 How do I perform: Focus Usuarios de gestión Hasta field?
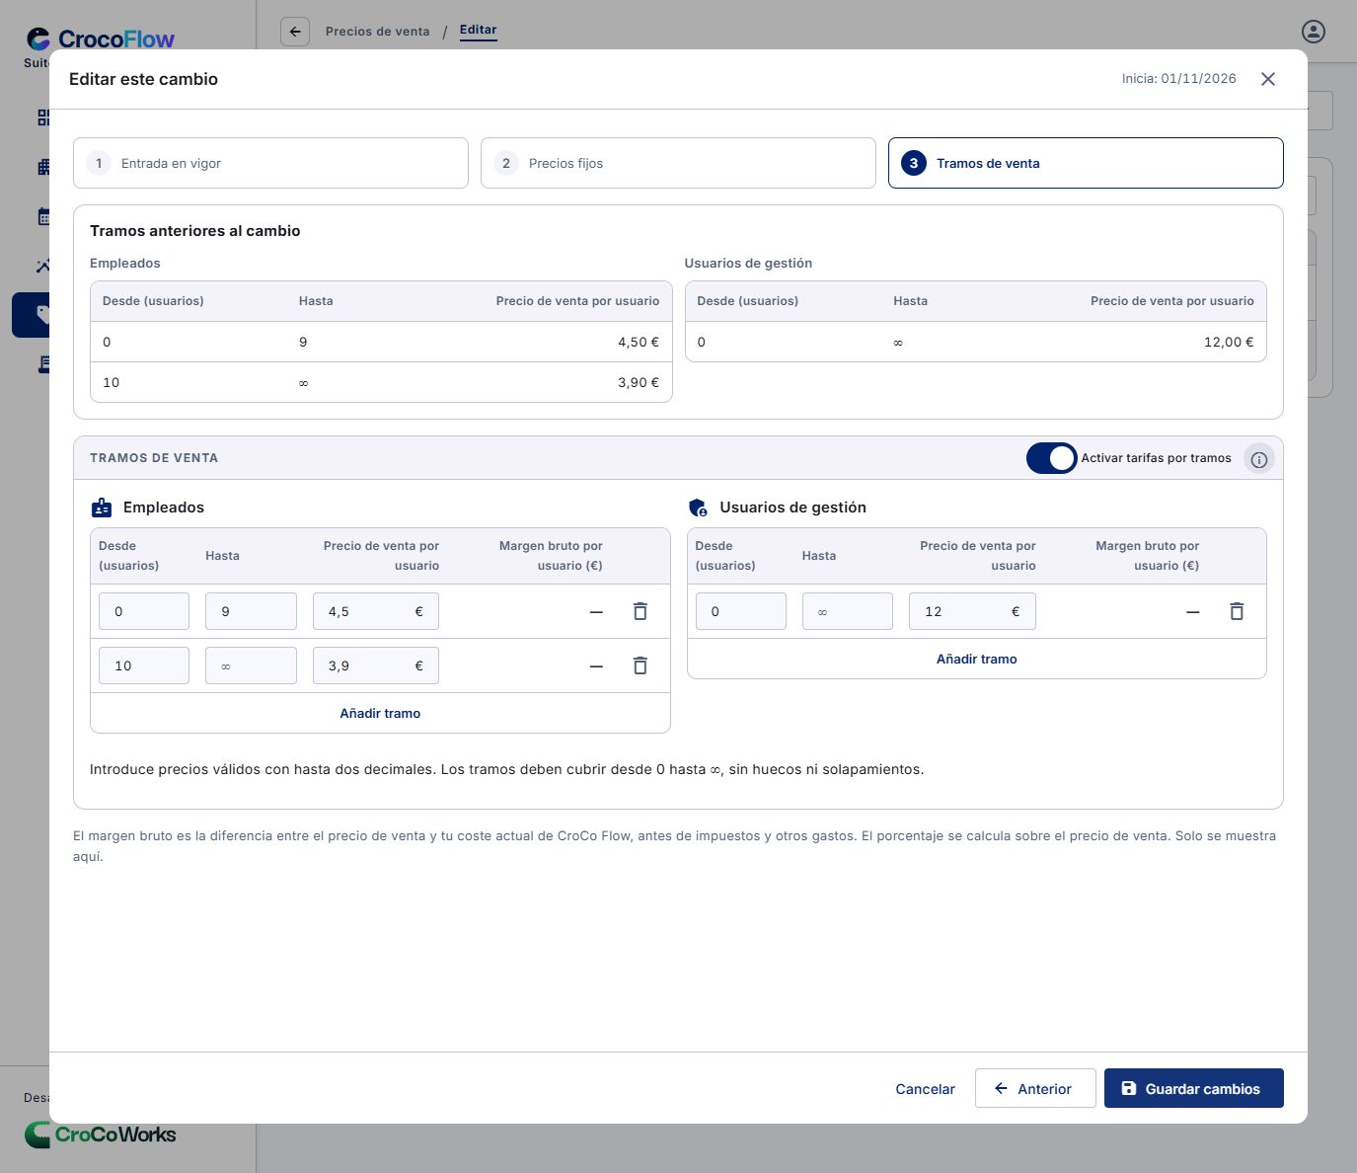[x=848, y=611]
